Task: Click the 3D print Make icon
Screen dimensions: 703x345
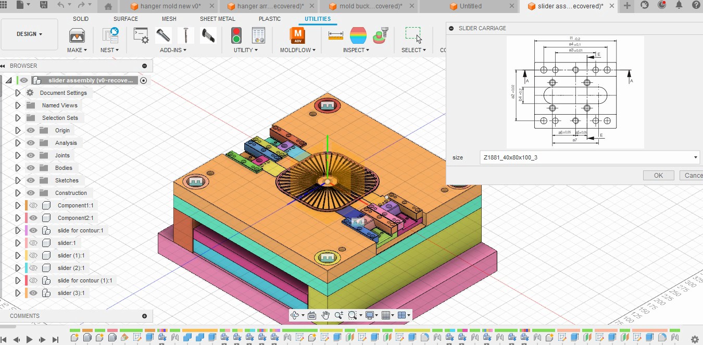Action: 77,35
